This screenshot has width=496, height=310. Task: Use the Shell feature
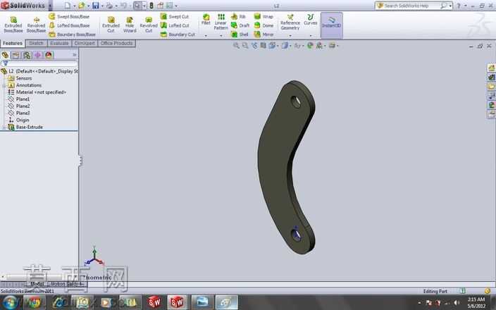(x=240, y=34)
